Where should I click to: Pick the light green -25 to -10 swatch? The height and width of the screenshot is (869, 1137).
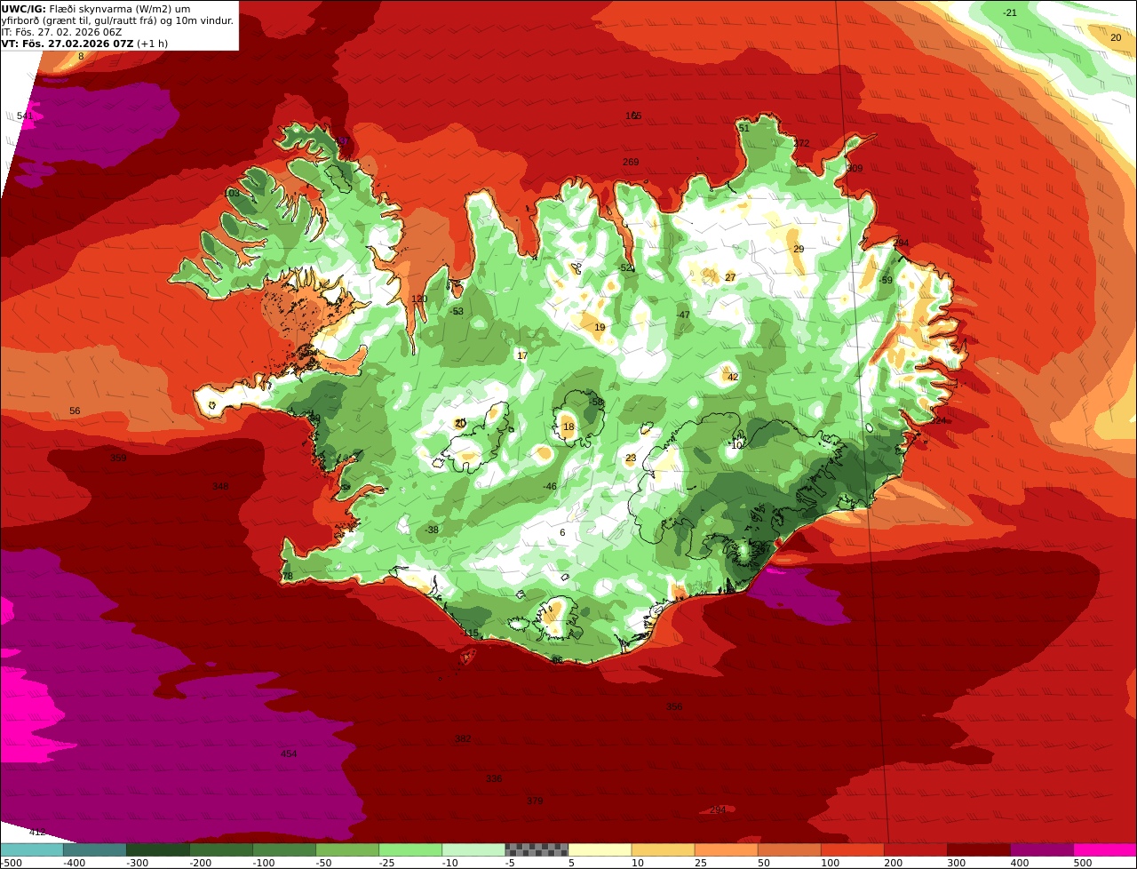(410, 849)
